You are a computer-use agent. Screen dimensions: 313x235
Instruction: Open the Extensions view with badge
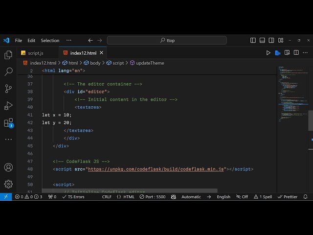[8, 122]
